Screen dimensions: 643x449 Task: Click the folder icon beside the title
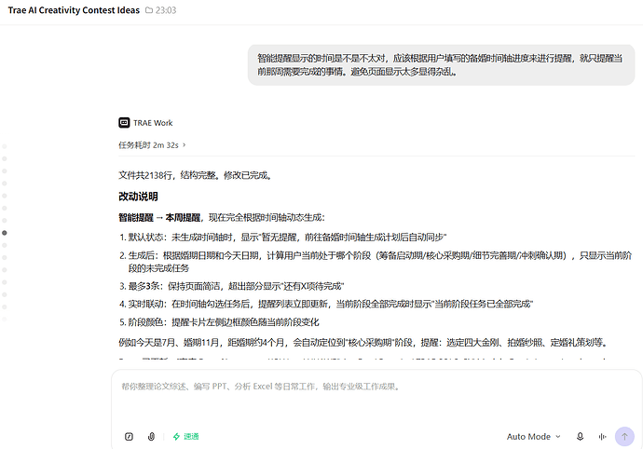[x=149, y=10]
